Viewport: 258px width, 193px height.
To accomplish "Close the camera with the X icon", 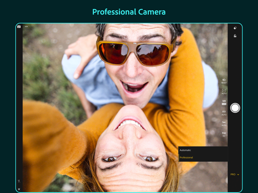I will [x=19, y=189].
